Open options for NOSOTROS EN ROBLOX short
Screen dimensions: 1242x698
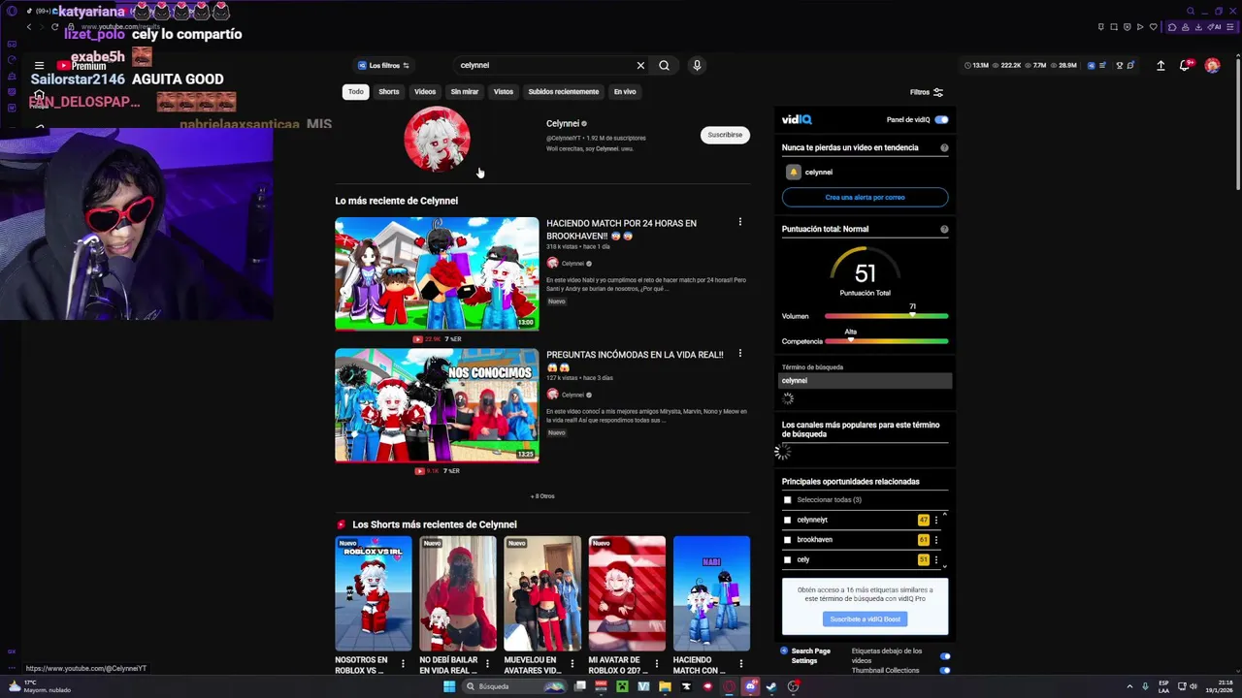[403, 664]
